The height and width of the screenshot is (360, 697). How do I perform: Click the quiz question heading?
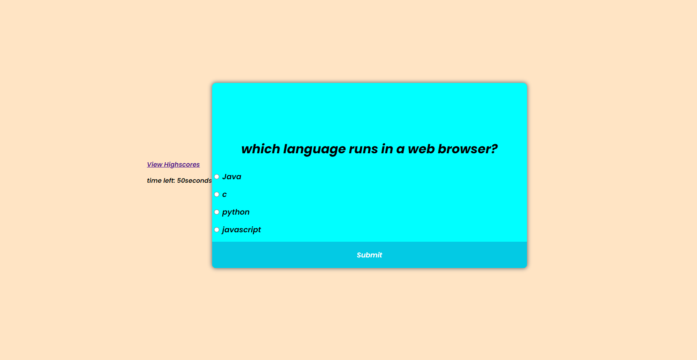coord(369,149)
